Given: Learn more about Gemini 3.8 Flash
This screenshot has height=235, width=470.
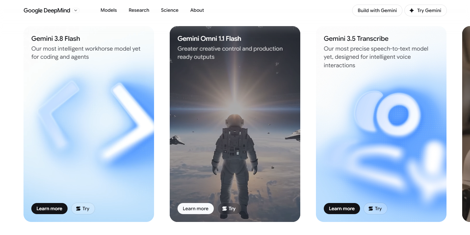Looking at the screenshot, I should [49, 209].
